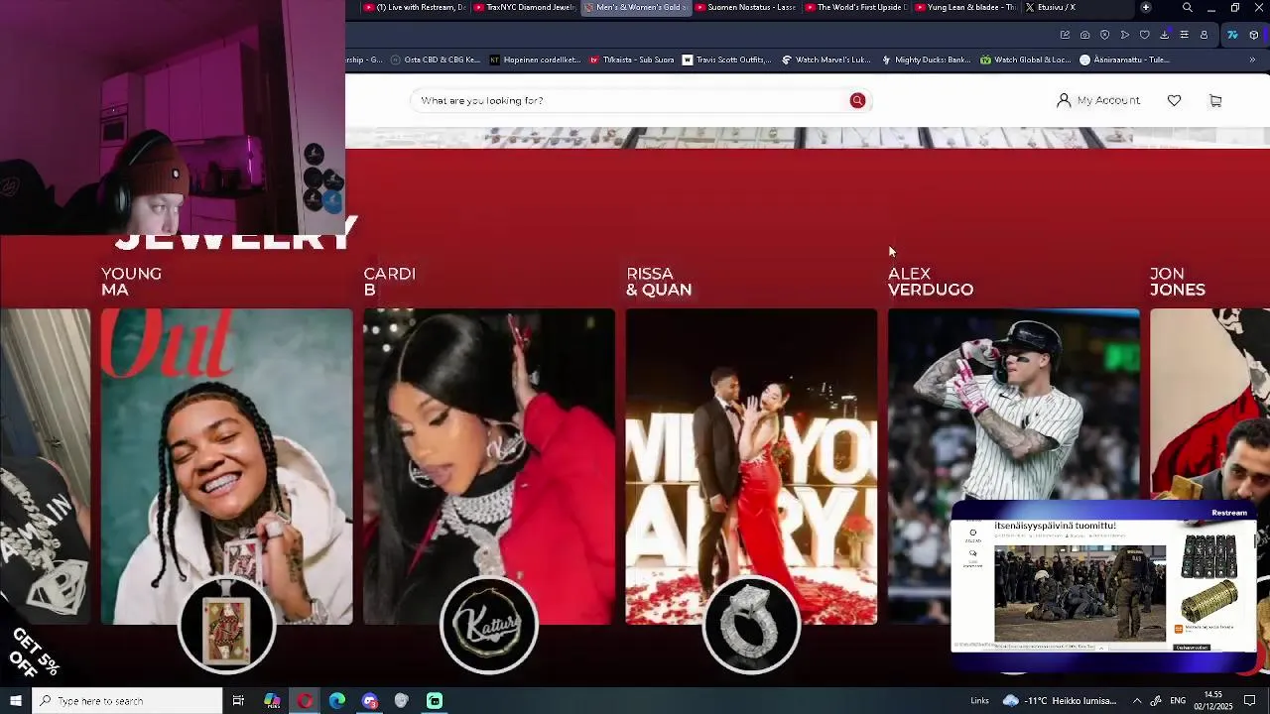Click the 'YOUNG MA' name heading
This screenshot has width=1270, height=714.
click(131, 282)
